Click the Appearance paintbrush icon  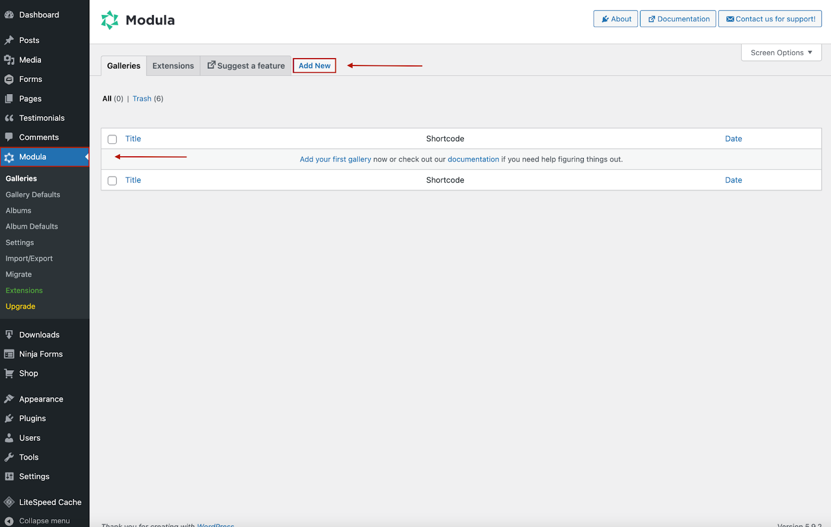[x=9, y=399]
